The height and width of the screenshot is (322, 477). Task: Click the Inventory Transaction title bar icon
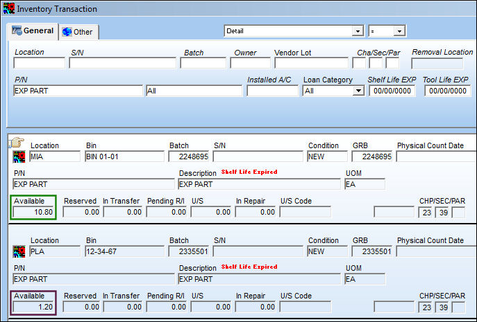pos(8,8)
